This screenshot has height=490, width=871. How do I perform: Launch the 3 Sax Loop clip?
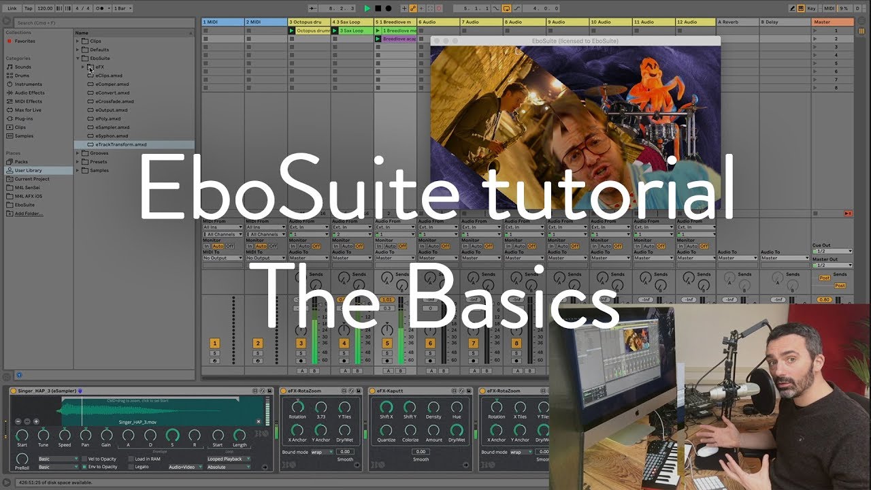pyautogui.click(x=335, y=31)
